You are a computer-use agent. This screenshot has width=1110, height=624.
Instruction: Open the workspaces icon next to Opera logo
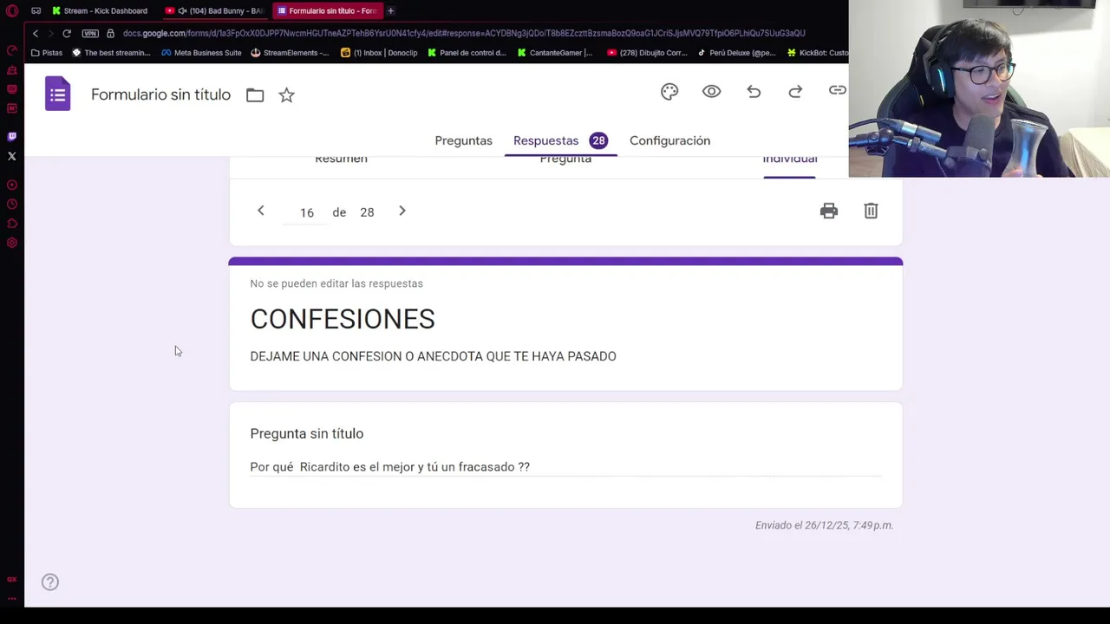point(36,11)
